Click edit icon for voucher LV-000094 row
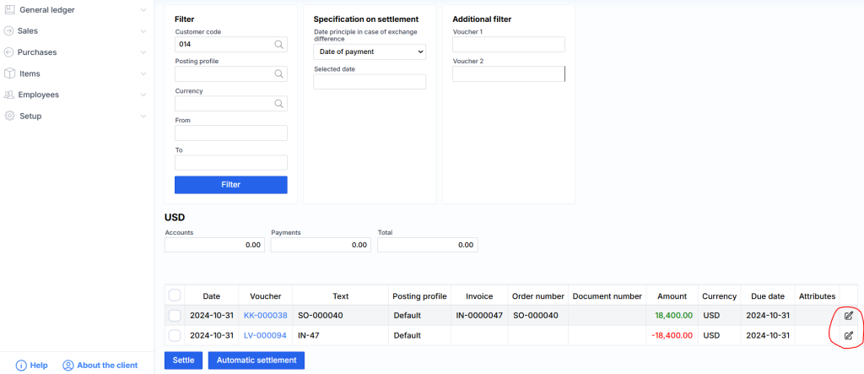The height and width of the screenshot is (374, 864). [x=848, y=335]
